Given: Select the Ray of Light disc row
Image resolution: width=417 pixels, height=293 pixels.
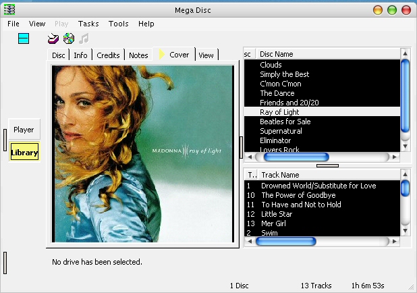Looking at the screenshot, I should click(322, 112).
